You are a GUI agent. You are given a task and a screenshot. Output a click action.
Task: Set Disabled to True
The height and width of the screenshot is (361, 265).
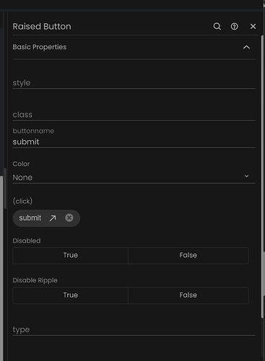coord(70,256)
